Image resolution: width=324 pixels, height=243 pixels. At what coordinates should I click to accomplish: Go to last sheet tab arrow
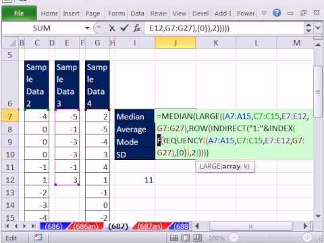point(33,226)
